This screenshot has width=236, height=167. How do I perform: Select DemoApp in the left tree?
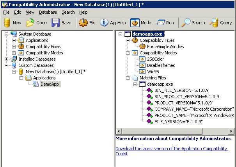point(50,84)
